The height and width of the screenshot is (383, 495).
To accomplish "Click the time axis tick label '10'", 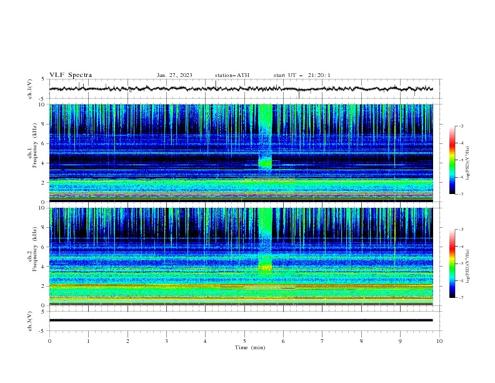I will pos(439,341).
